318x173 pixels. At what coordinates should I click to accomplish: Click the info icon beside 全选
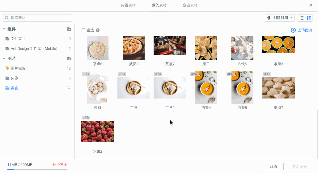pos(98,30)
